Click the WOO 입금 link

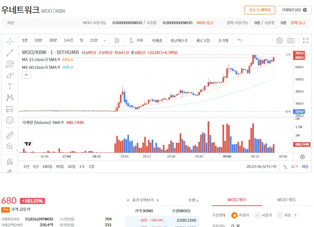(205, 23)
